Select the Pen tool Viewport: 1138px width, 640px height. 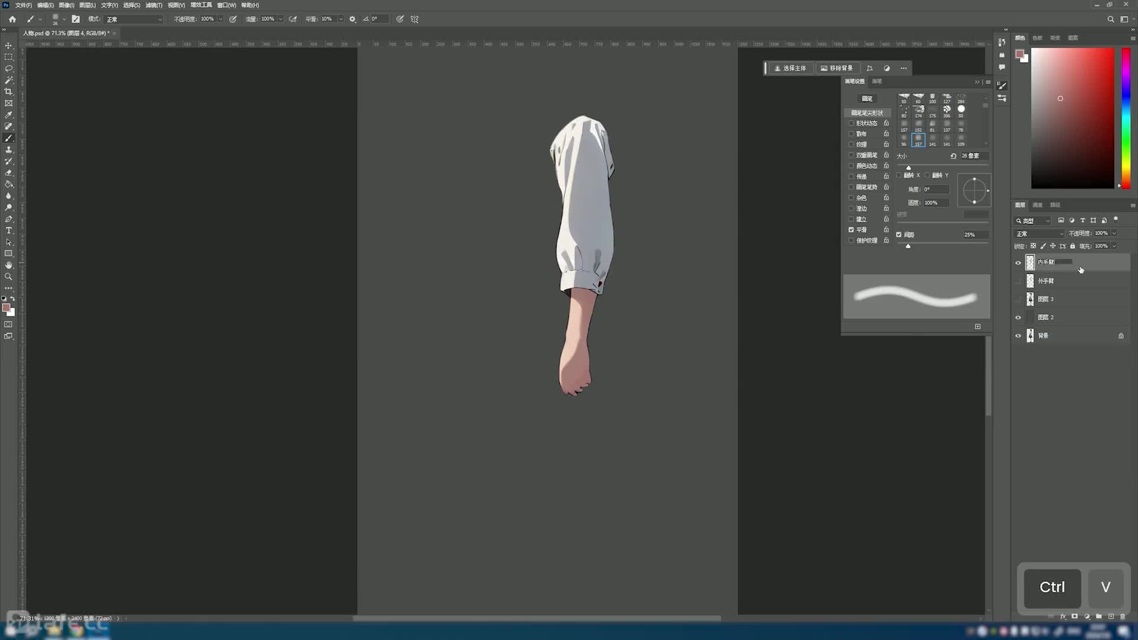click(x=8, y=219)
